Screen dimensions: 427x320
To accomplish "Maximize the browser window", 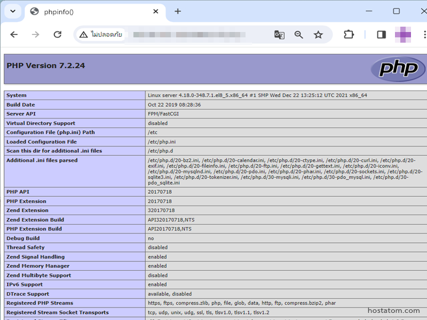I will tap(396, 11).
